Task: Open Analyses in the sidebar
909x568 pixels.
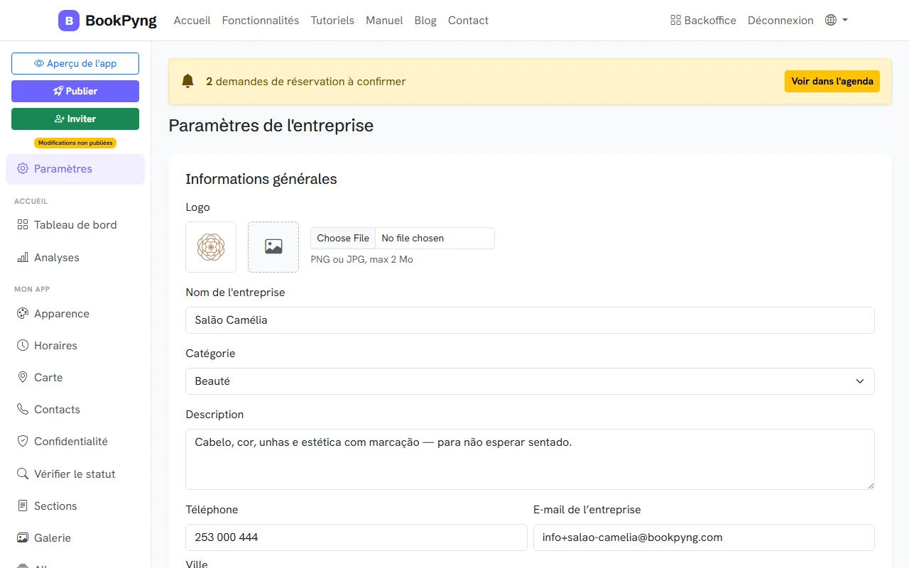Action: [x=75, y=258]
